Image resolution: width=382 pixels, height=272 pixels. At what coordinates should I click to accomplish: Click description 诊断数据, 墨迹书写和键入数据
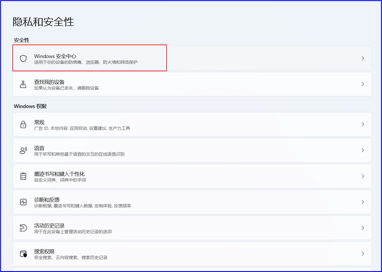(x=63, y=206)
